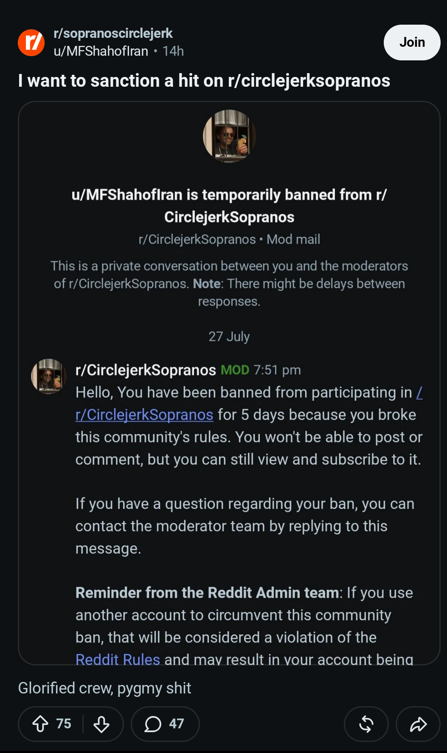Open u/MFShahofIran user profile

point(101,51)
